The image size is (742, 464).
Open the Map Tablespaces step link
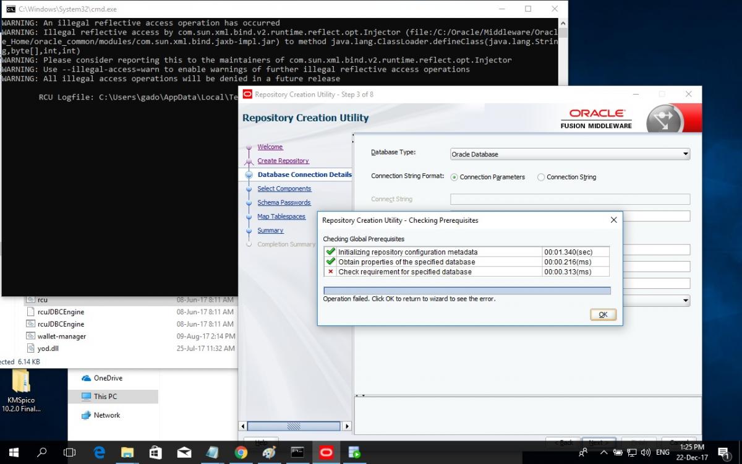click(281, 217)
